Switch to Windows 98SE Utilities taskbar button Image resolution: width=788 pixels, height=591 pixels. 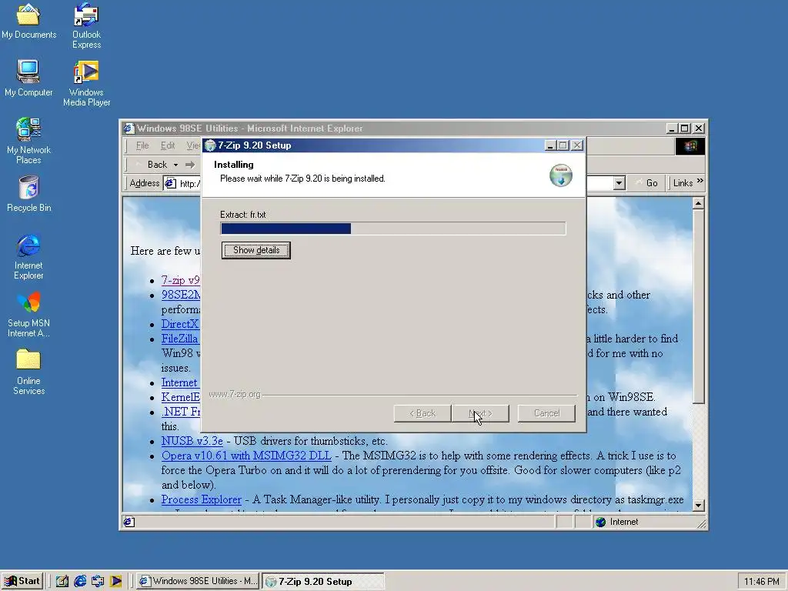(x=198, y=581)
